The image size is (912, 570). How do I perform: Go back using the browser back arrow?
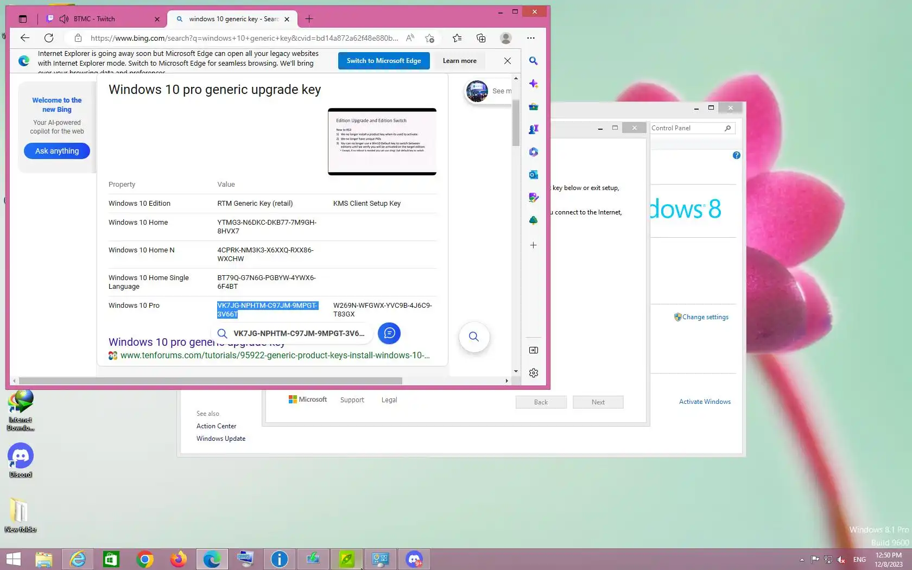(25, 37)
